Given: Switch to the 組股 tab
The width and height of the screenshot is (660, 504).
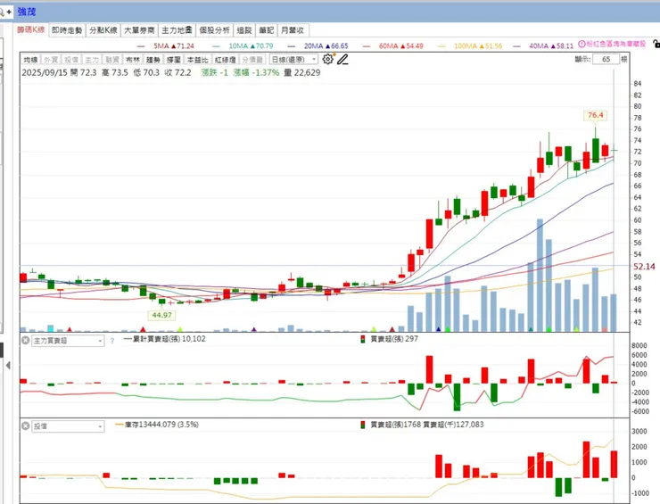Looking at the screenshot, I should click(x=244, y=30).
